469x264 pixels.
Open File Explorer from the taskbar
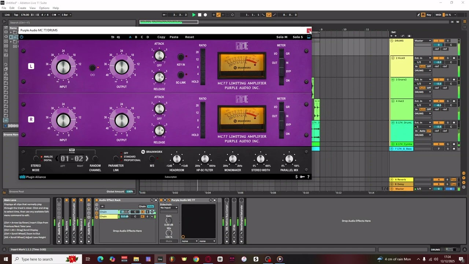[x=136, y=259]
